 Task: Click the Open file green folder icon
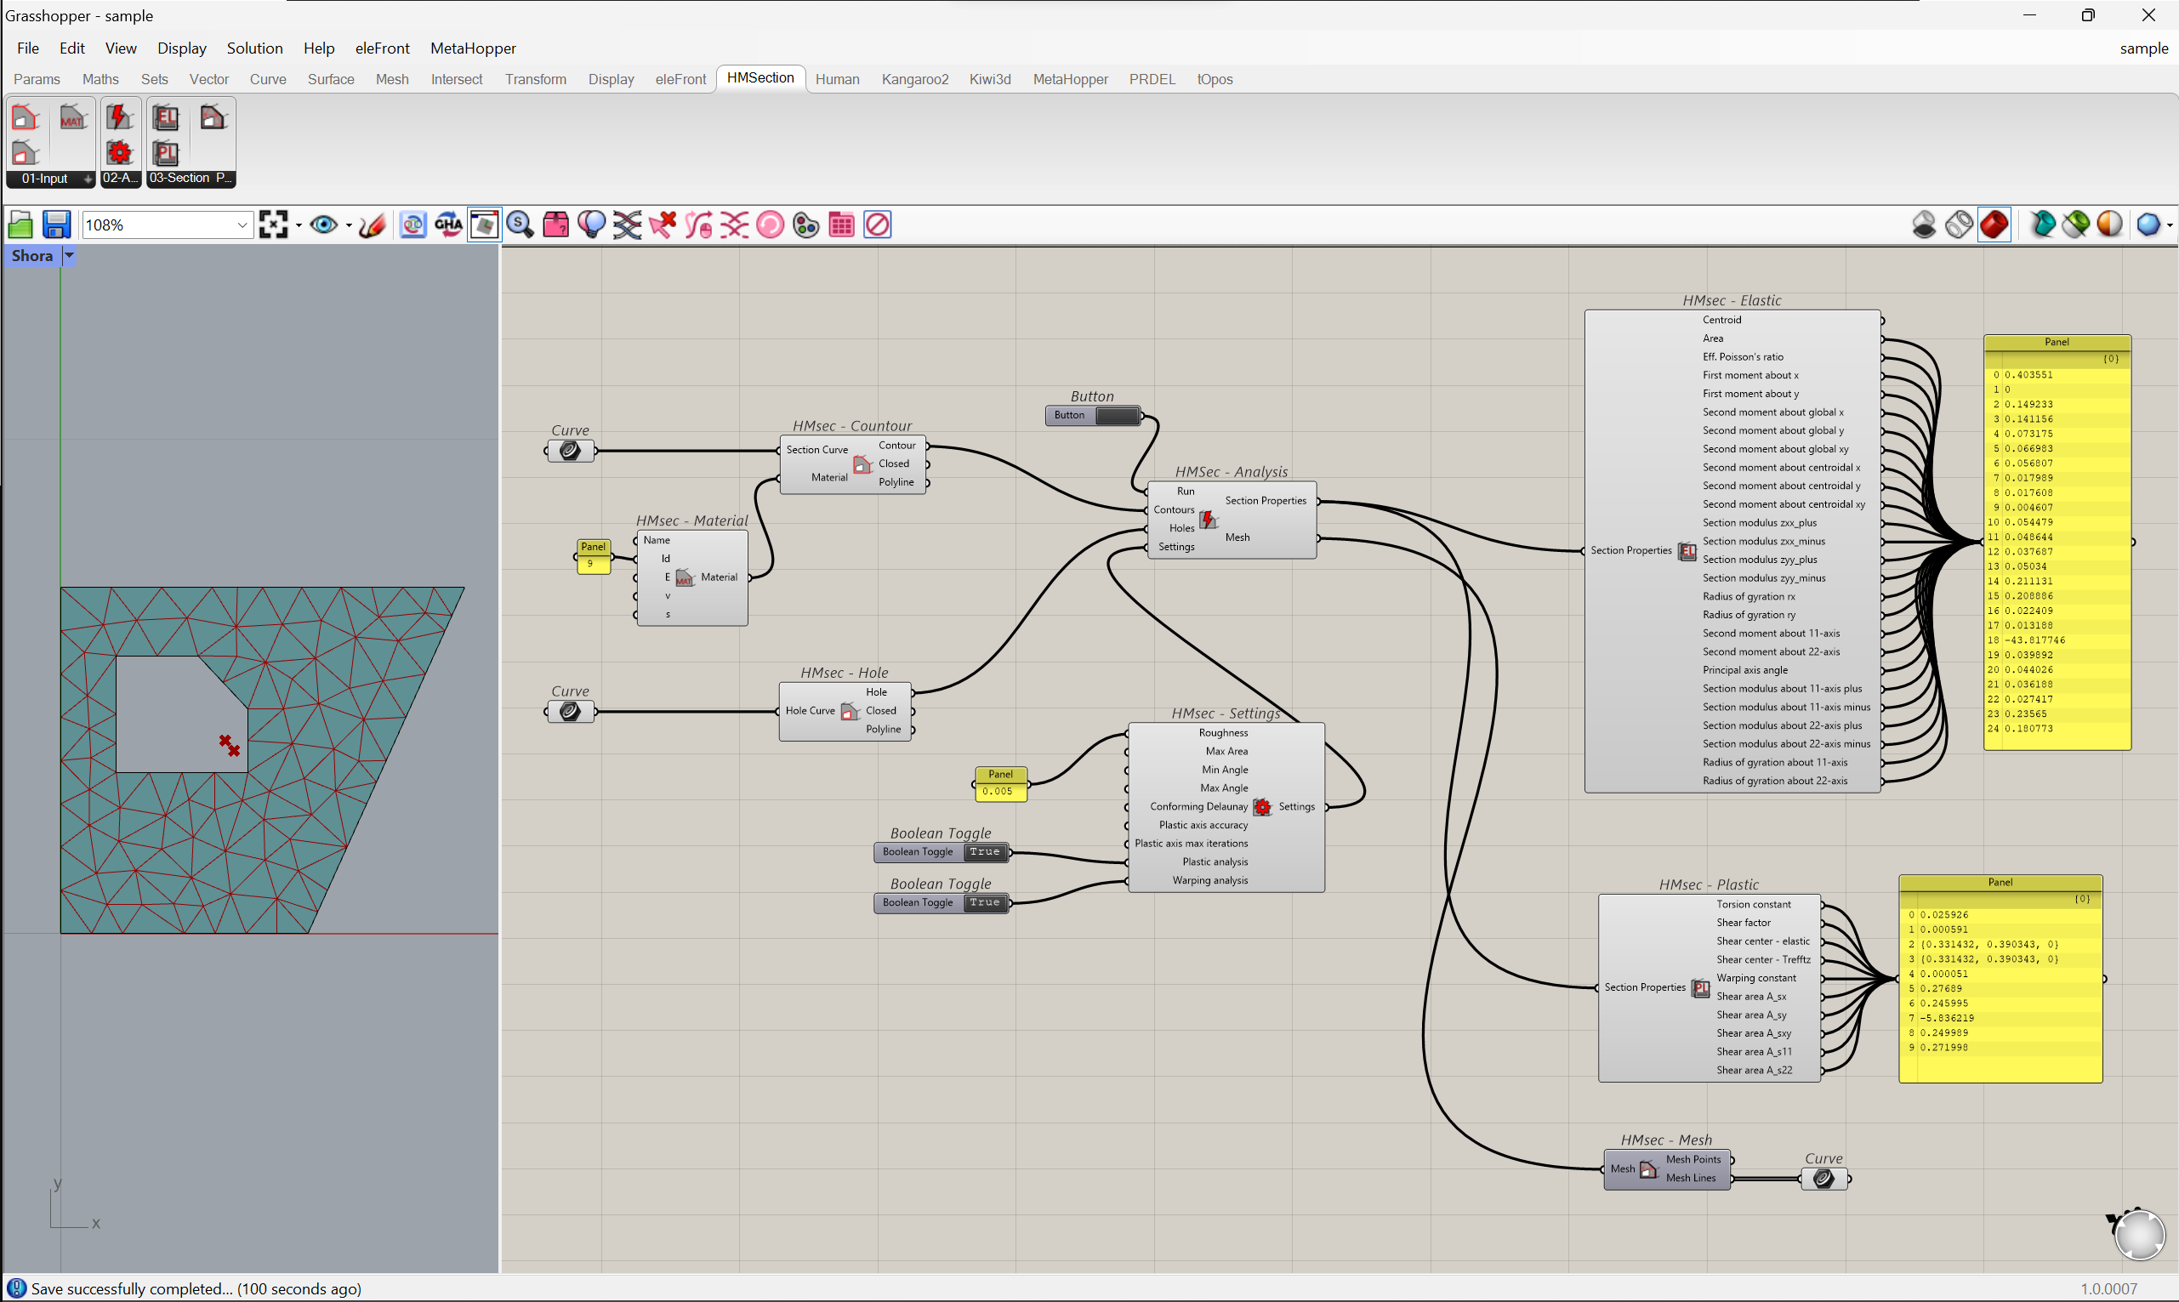coord(20,225)
